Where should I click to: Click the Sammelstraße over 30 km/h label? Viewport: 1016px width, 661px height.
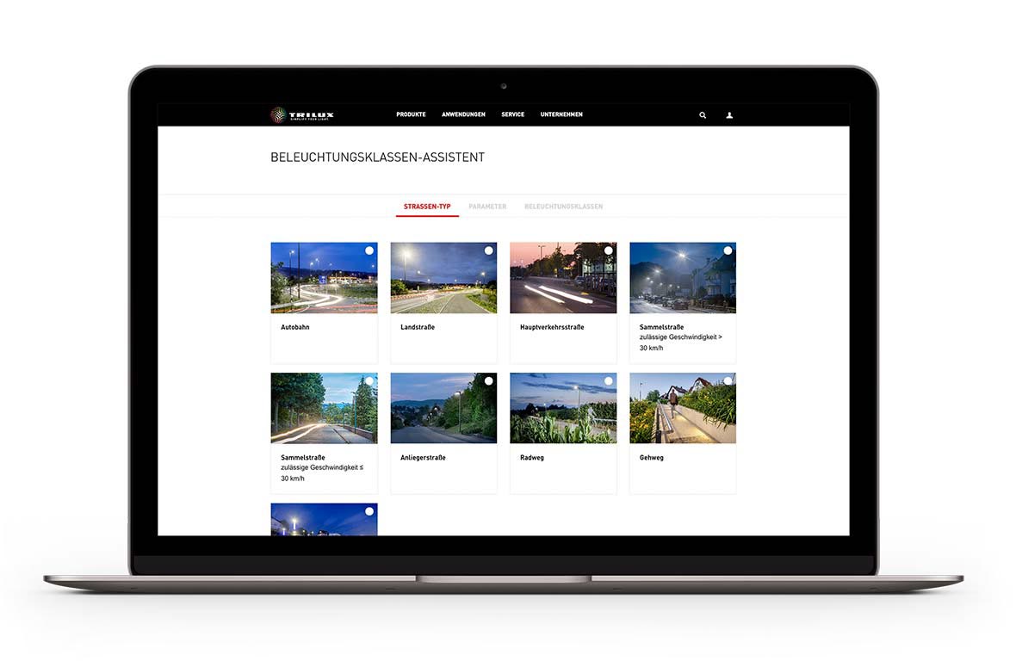680,337
